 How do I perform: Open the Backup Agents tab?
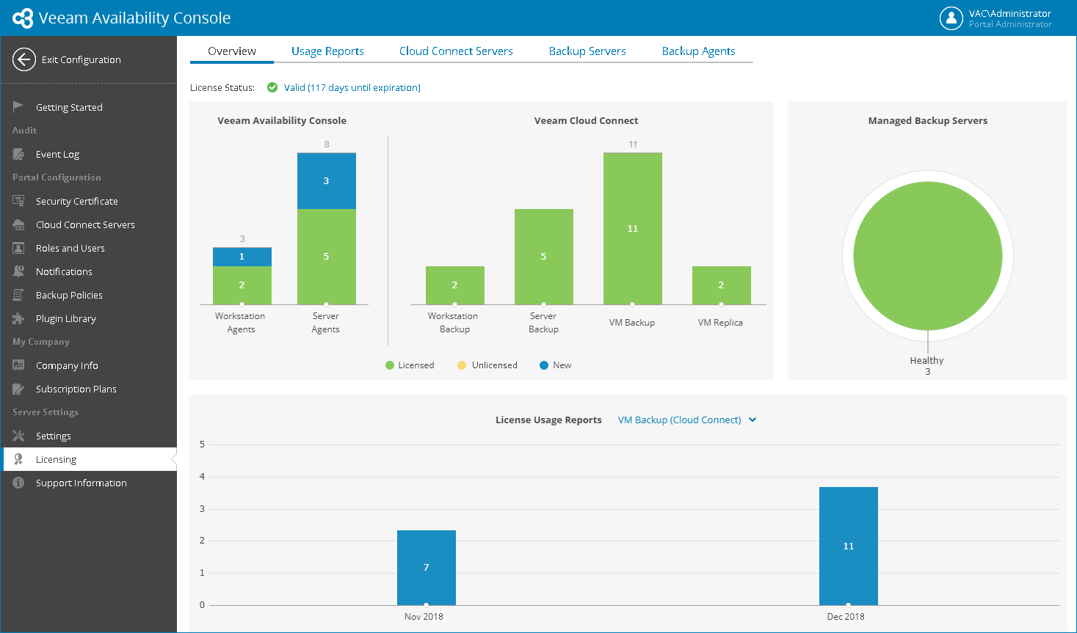[698, 51]
